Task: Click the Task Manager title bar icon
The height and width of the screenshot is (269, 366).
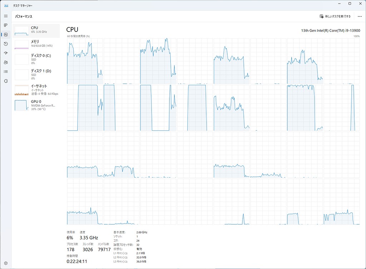Action: 6,4
